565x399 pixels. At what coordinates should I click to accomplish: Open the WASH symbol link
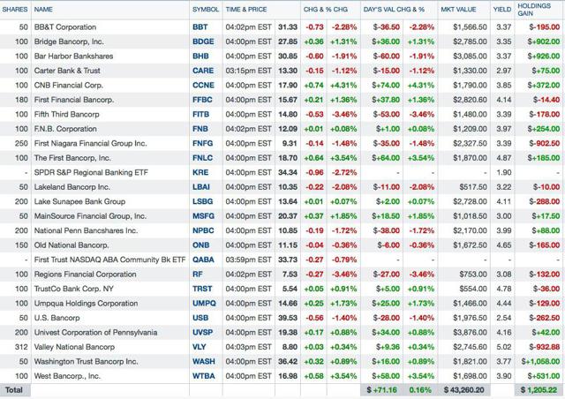tap(204, 362)
